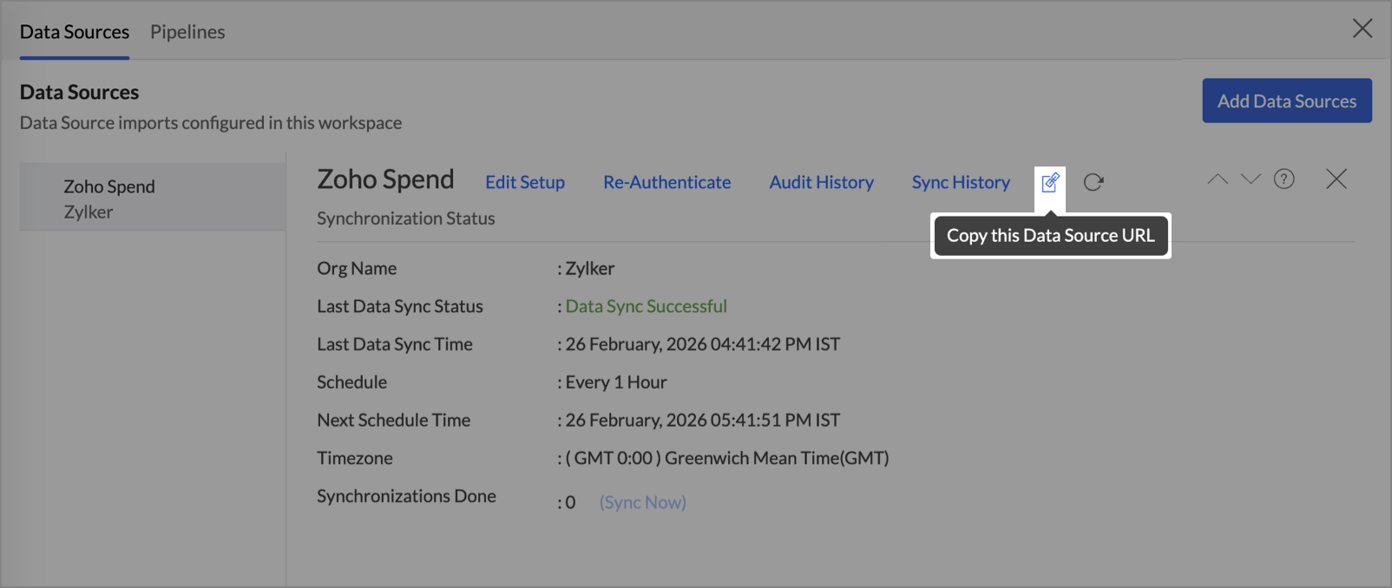The height and width of the screenshot is (588, 1392).
Task: Select Zoho Spend Zylker in the sidebar list
Action: click(x=109, y=199)
